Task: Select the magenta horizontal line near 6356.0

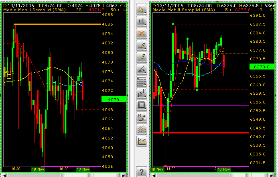Action: [201, 105]
